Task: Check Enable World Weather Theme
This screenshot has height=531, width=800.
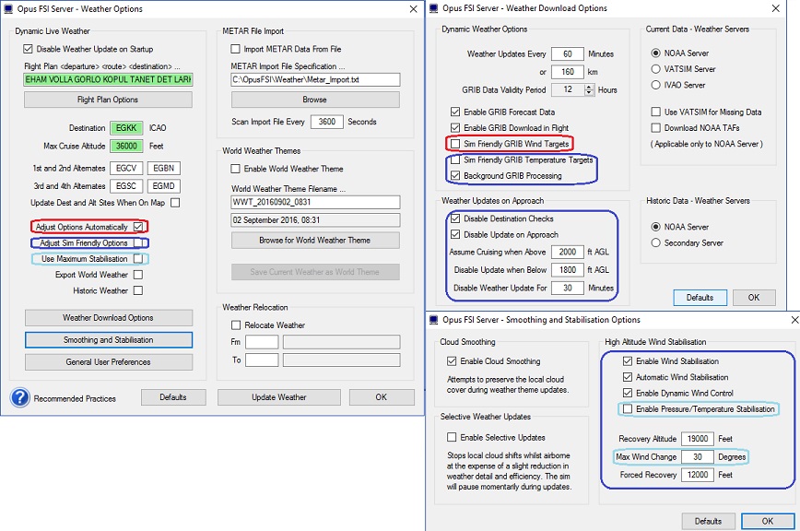Action: tap(235, 169)
